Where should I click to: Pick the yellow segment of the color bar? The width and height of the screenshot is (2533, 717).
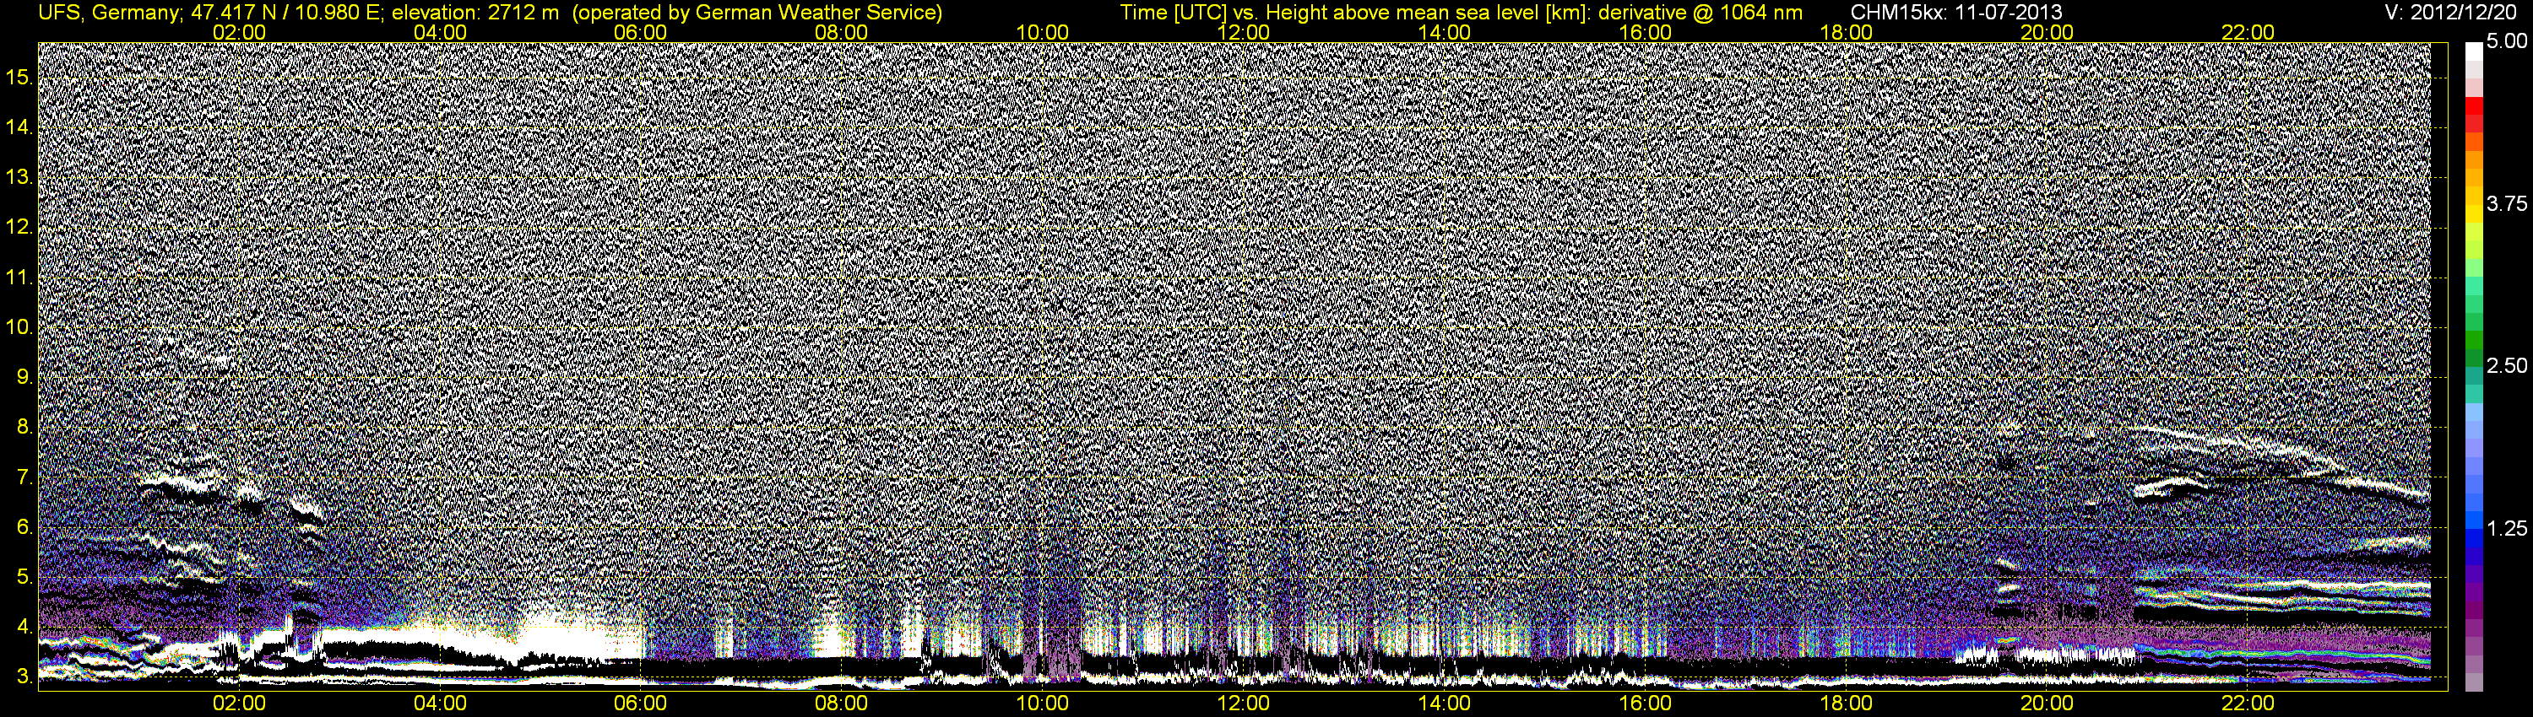2474,214
